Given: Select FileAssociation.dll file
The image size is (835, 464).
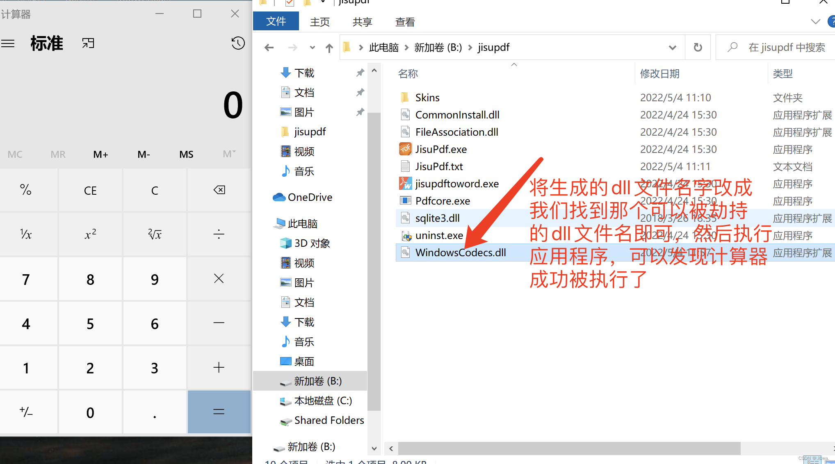Looking at the screenshot, I should (456, 132).
